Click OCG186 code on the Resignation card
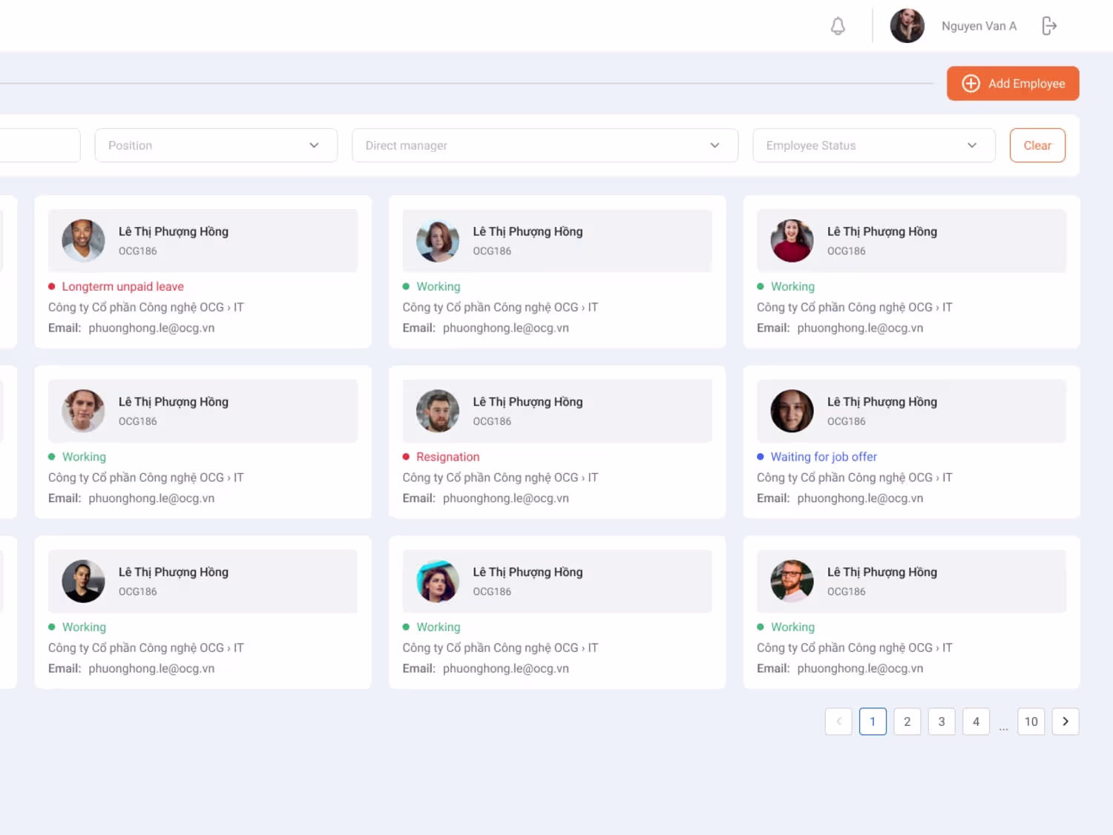The image size is (1113, 835). [492, 421]
